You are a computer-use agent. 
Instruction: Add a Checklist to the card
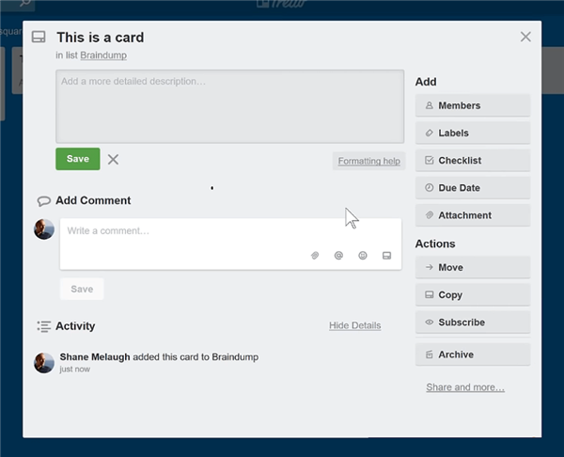[472, 161]
